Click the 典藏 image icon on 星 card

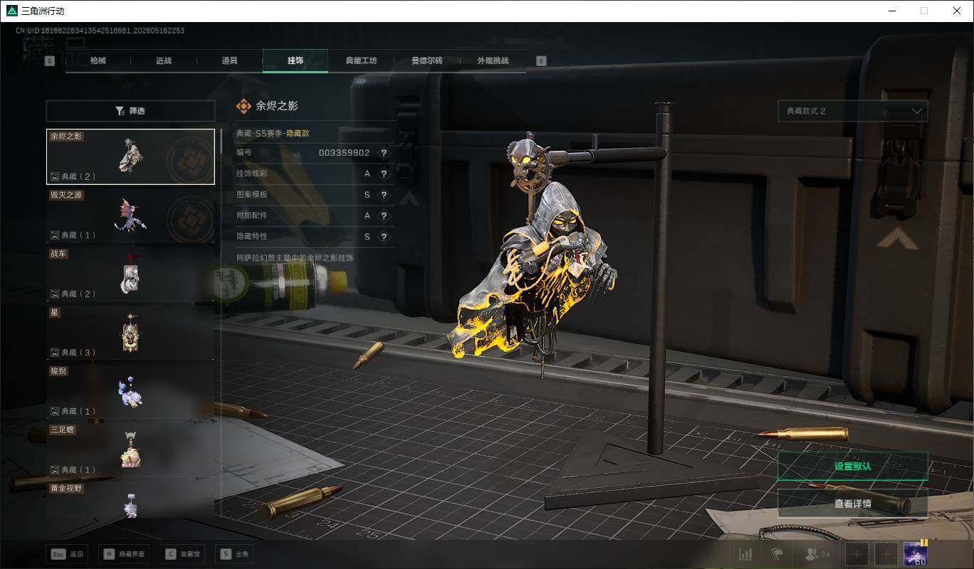coord(55,352)
